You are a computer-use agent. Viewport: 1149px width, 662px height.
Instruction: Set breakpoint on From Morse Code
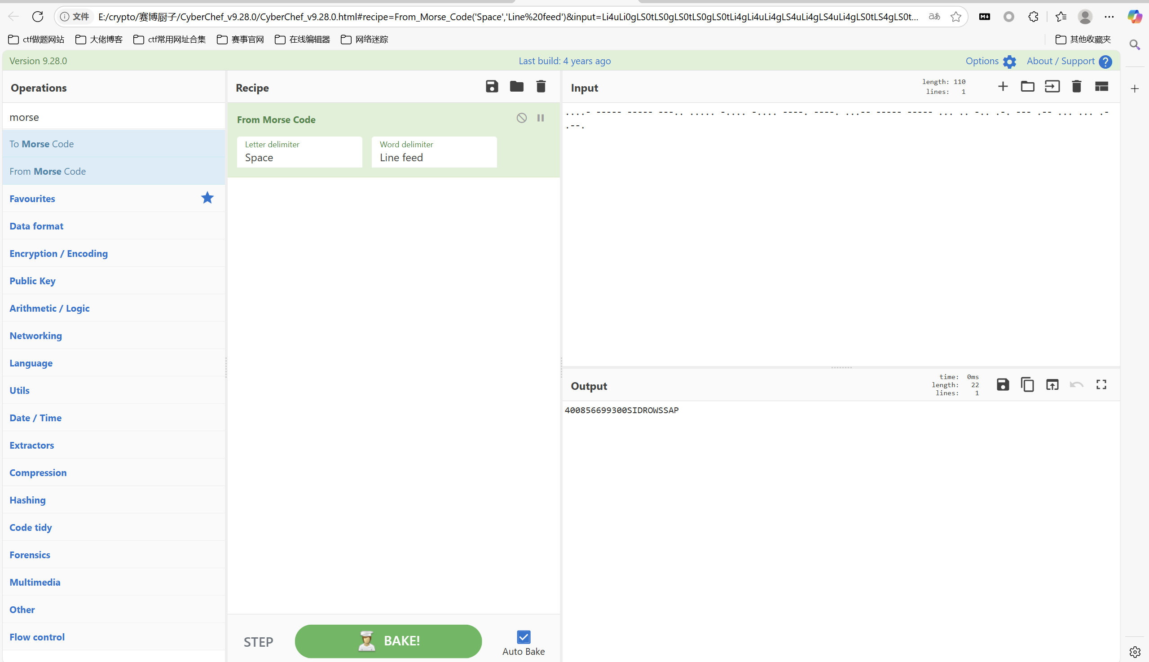[x=541, y=118]
